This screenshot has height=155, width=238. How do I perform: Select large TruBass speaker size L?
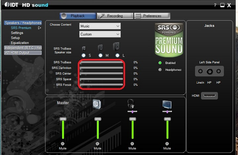[117, 55]
